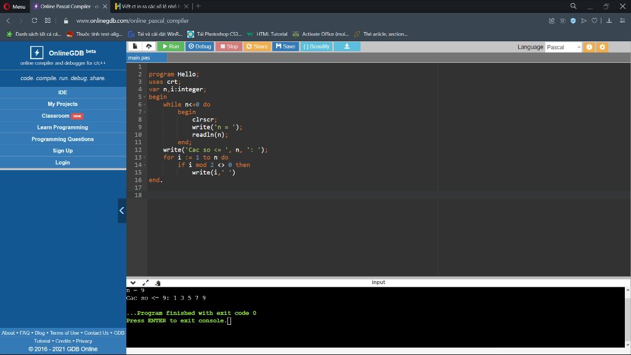The image size is (631, 355).
Task: Open the browser downloads icon
Action: pos(609,20)
